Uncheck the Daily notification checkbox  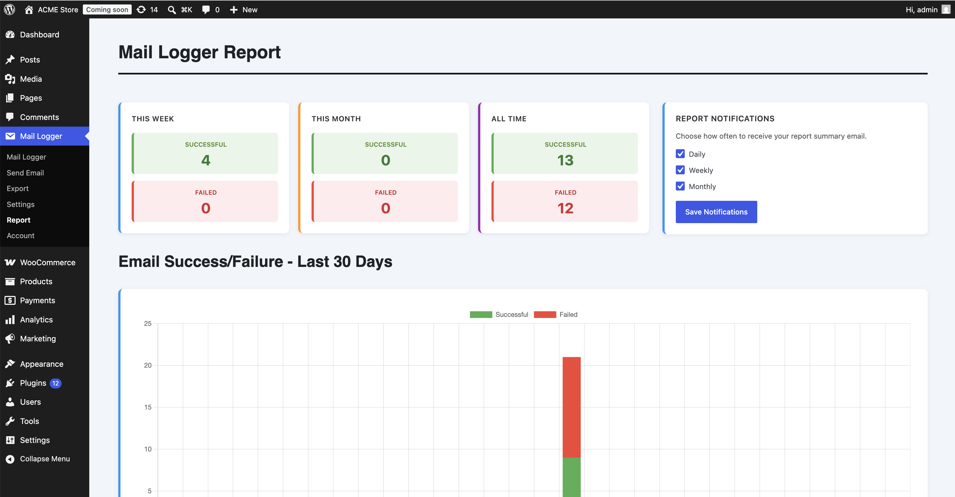tap(680, 154)
